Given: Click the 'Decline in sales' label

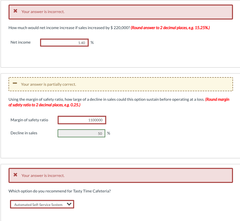Looking at the screenshot, I should [24, 133].
